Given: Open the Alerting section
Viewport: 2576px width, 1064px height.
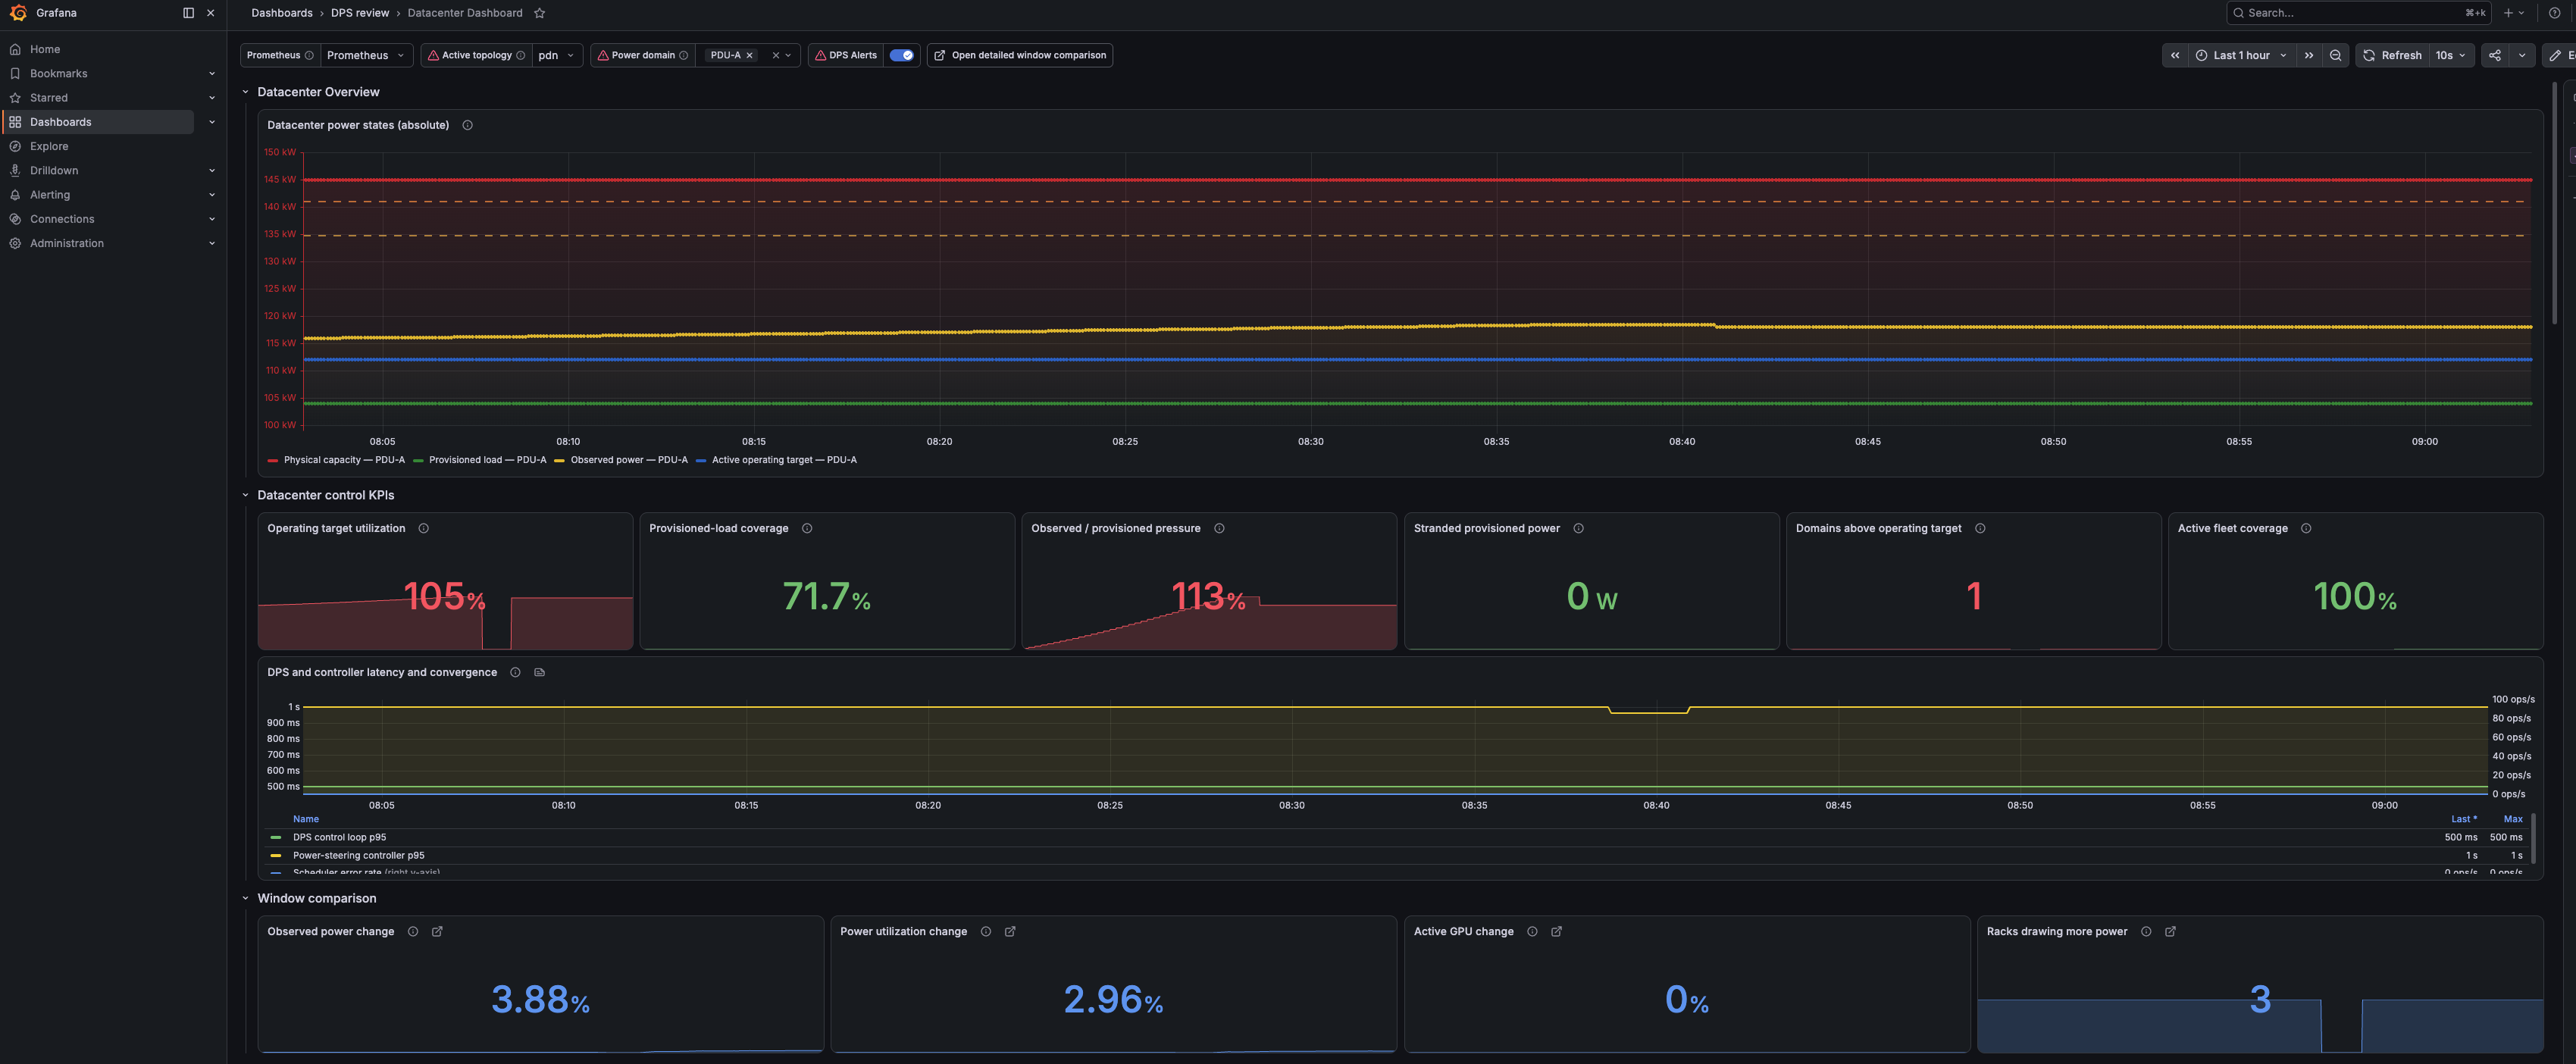Looking at the screenshot, I should (x=50, y=195).
